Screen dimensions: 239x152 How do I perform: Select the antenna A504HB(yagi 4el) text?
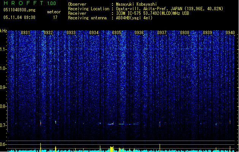tap(134, 18)
